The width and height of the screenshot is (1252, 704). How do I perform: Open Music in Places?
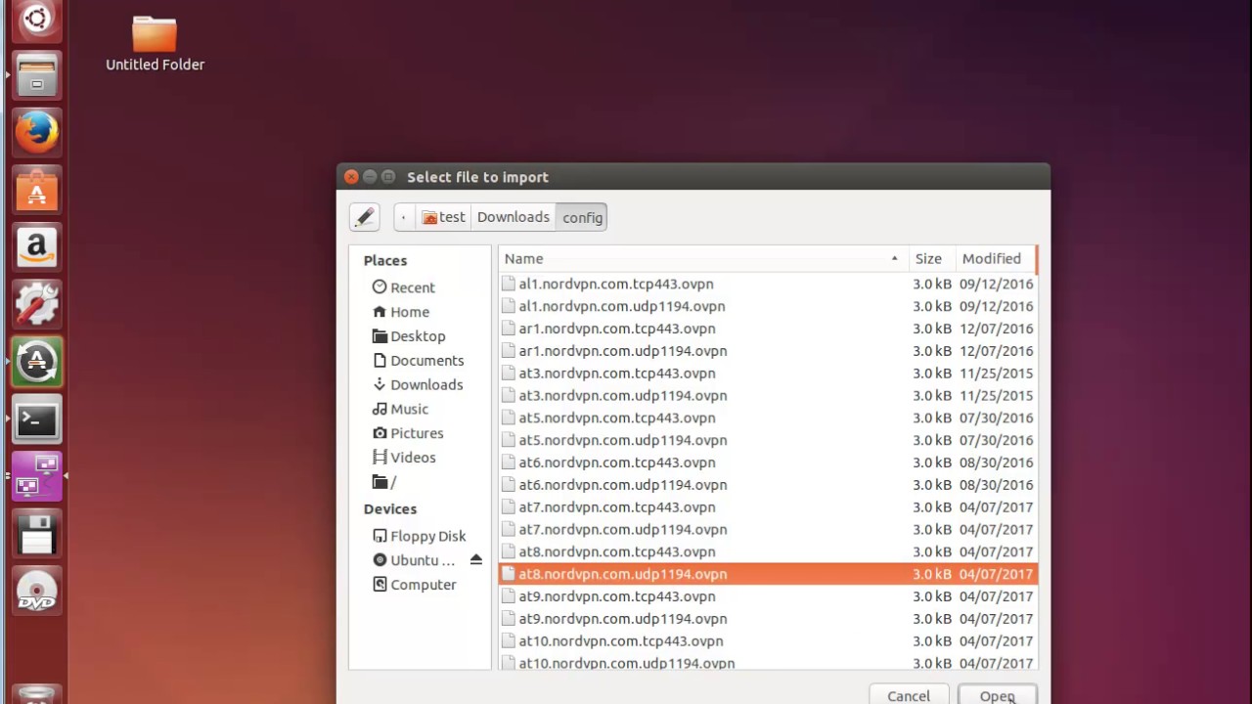400,409
